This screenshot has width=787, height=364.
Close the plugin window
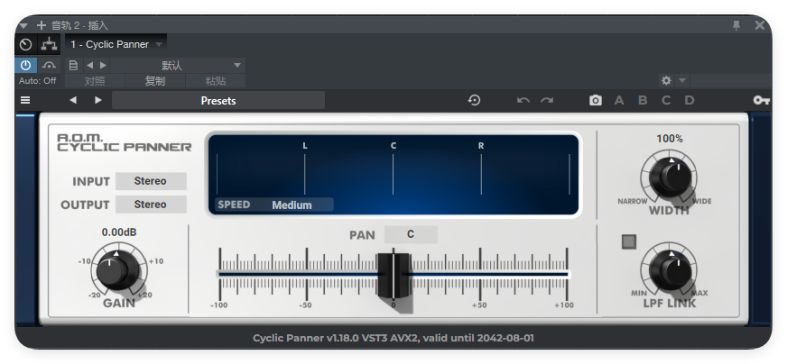click(759, 25)
